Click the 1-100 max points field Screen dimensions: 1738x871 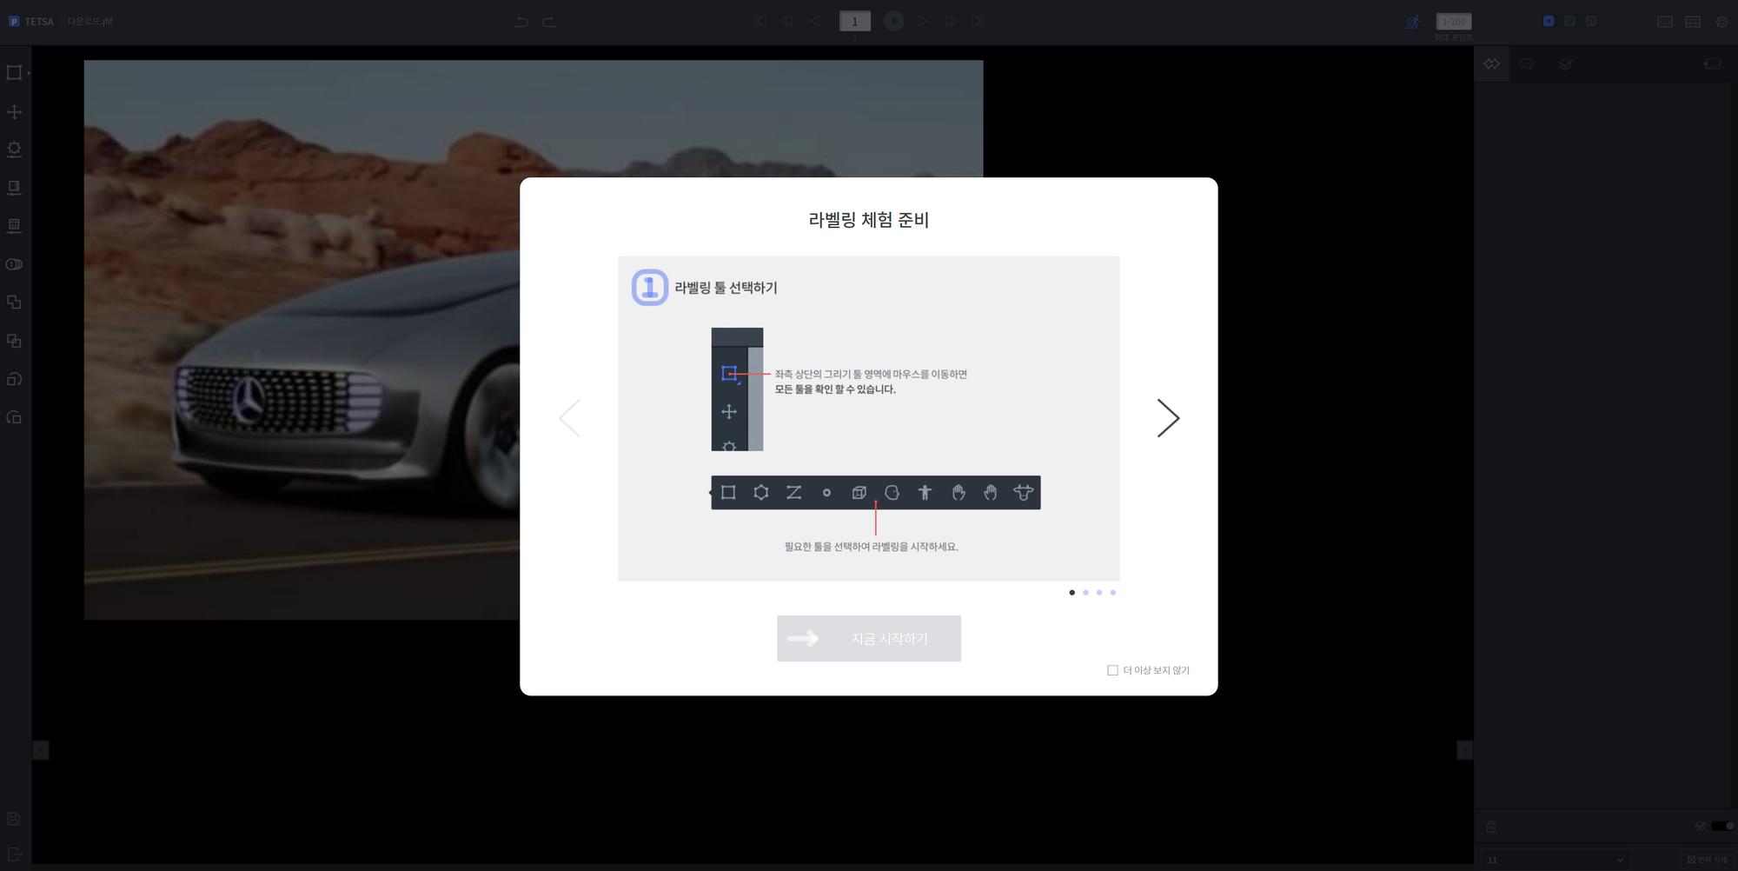1454,21
